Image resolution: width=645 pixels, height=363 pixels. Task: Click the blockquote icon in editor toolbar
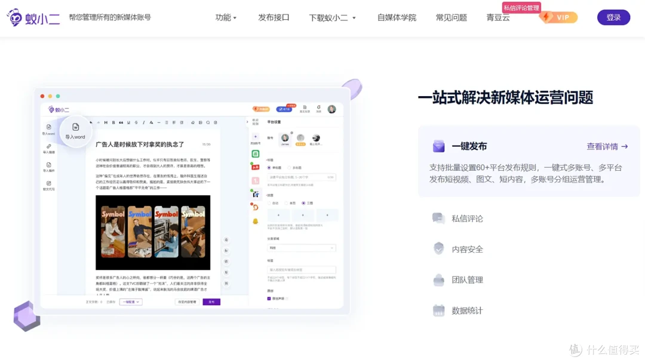coord(121,122)
